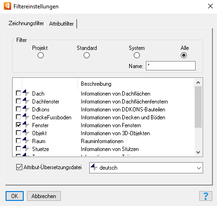Click the attribute icon beside Fenster

click(x=26, y=124)
